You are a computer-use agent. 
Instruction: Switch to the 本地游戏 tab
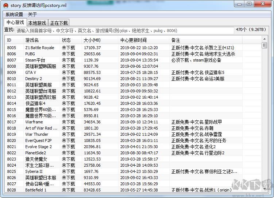click(x=37, y=23)
